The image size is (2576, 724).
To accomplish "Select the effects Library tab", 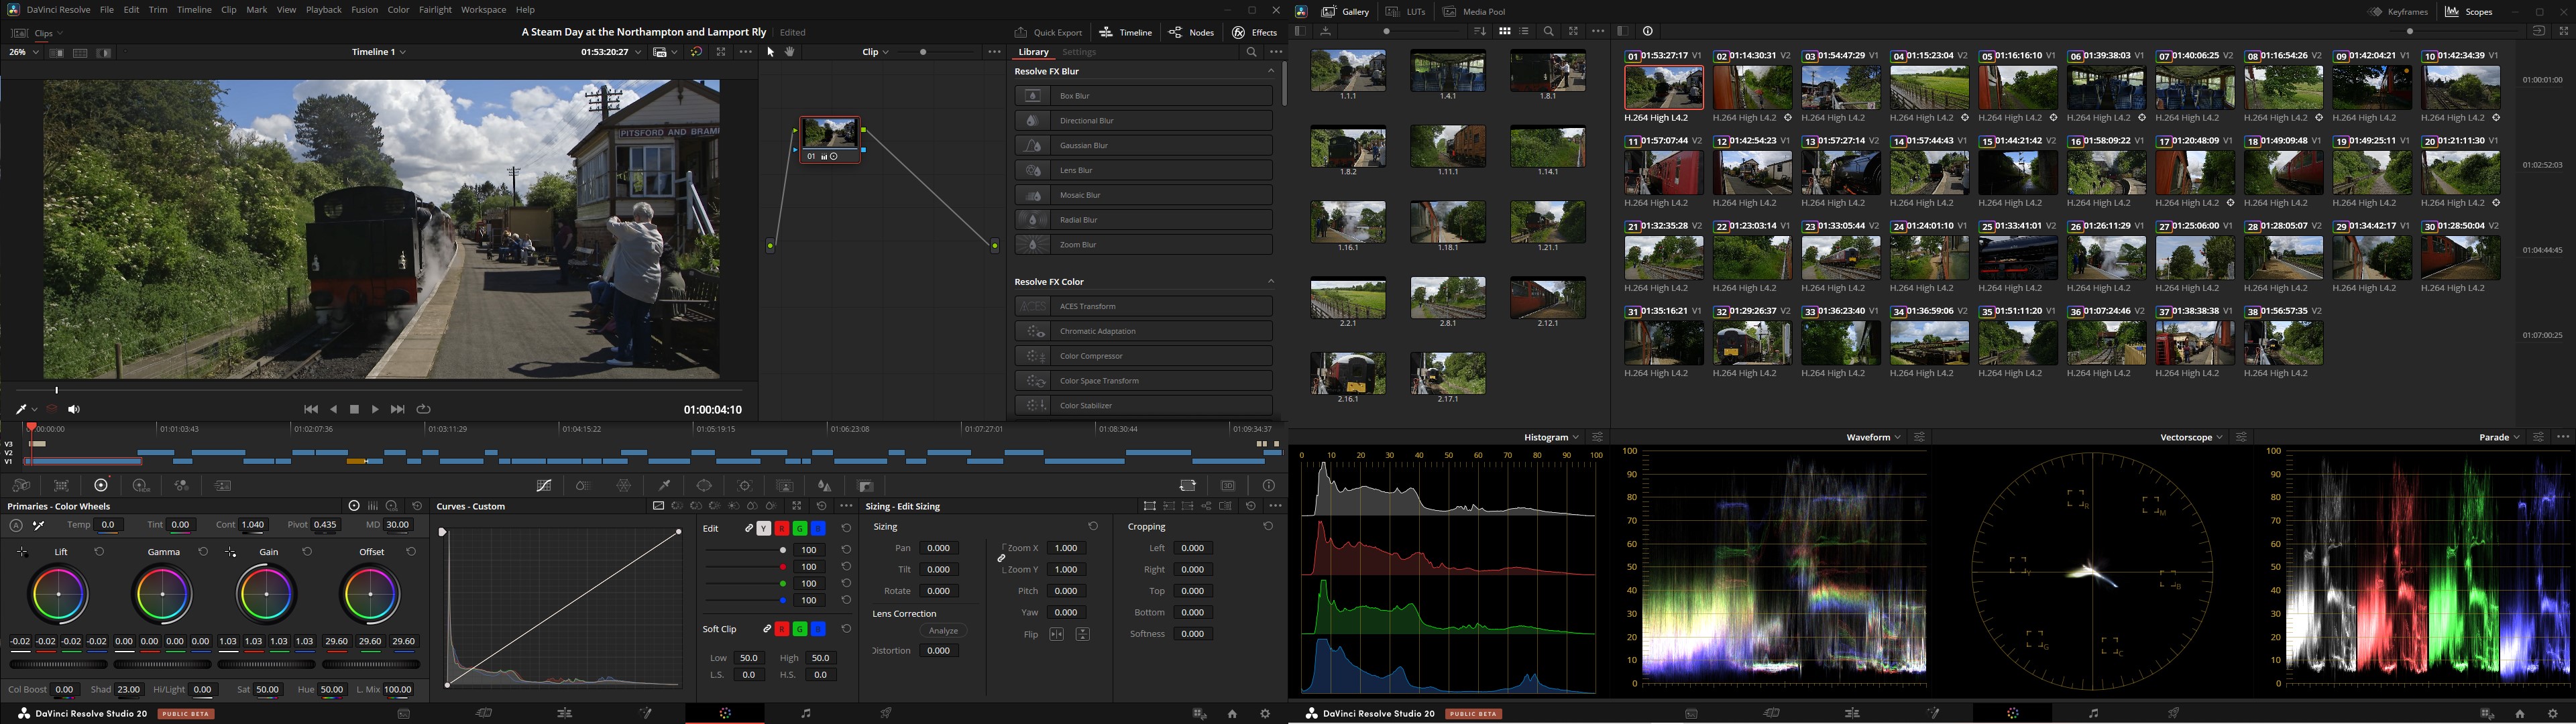I will click(x=1033, y=52).
